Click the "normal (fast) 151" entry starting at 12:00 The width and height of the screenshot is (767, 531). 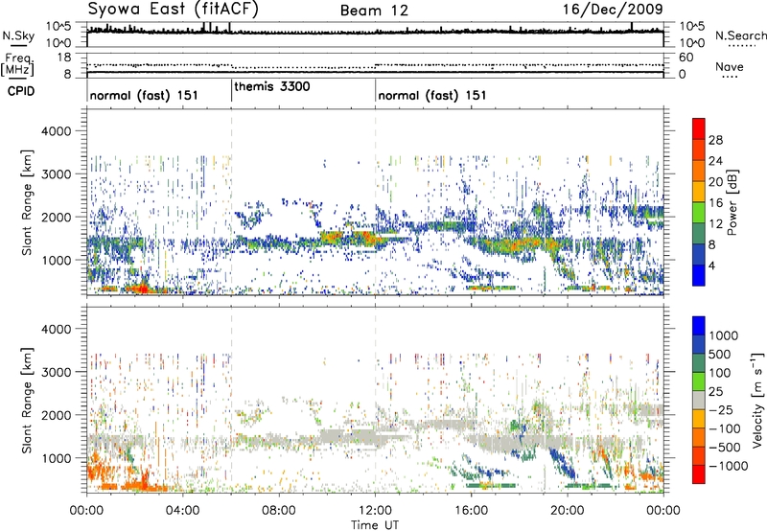click(432, 95)
